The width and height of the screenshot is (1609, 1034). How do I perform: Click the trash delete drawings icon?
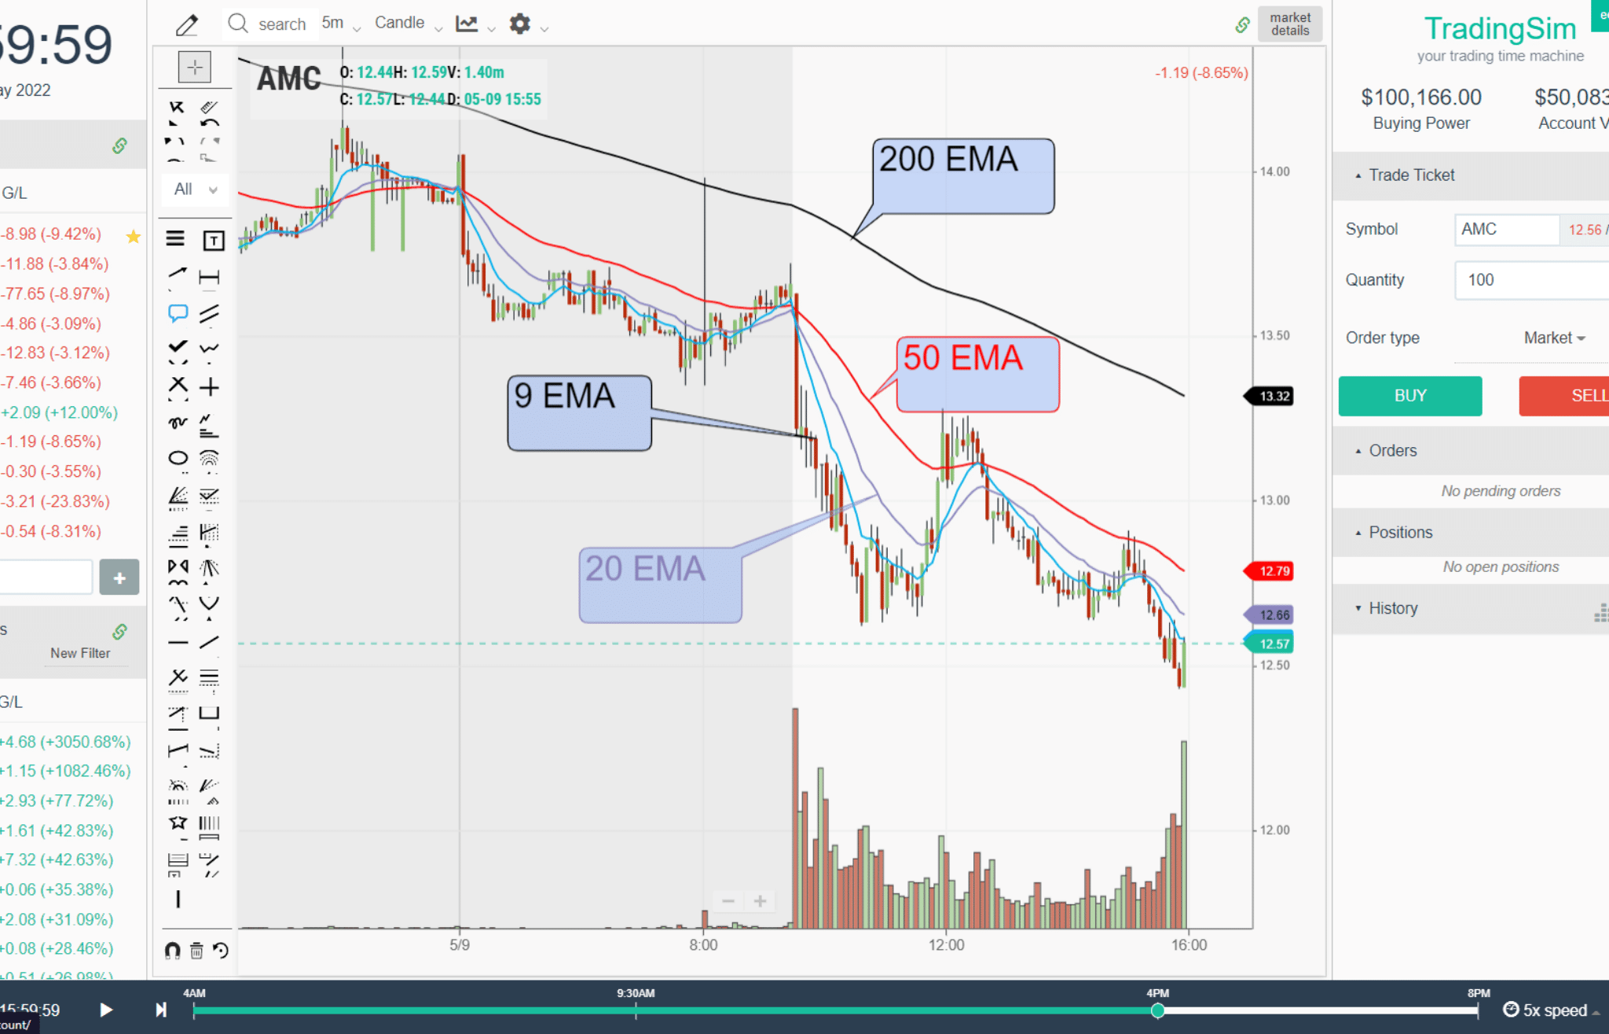[x=196, y=951]
